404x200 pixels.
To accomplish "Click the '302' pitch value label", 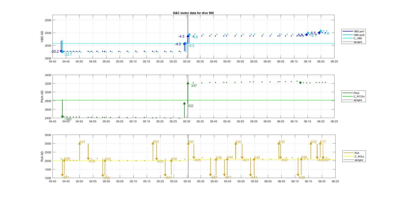I will coord(190,106).
